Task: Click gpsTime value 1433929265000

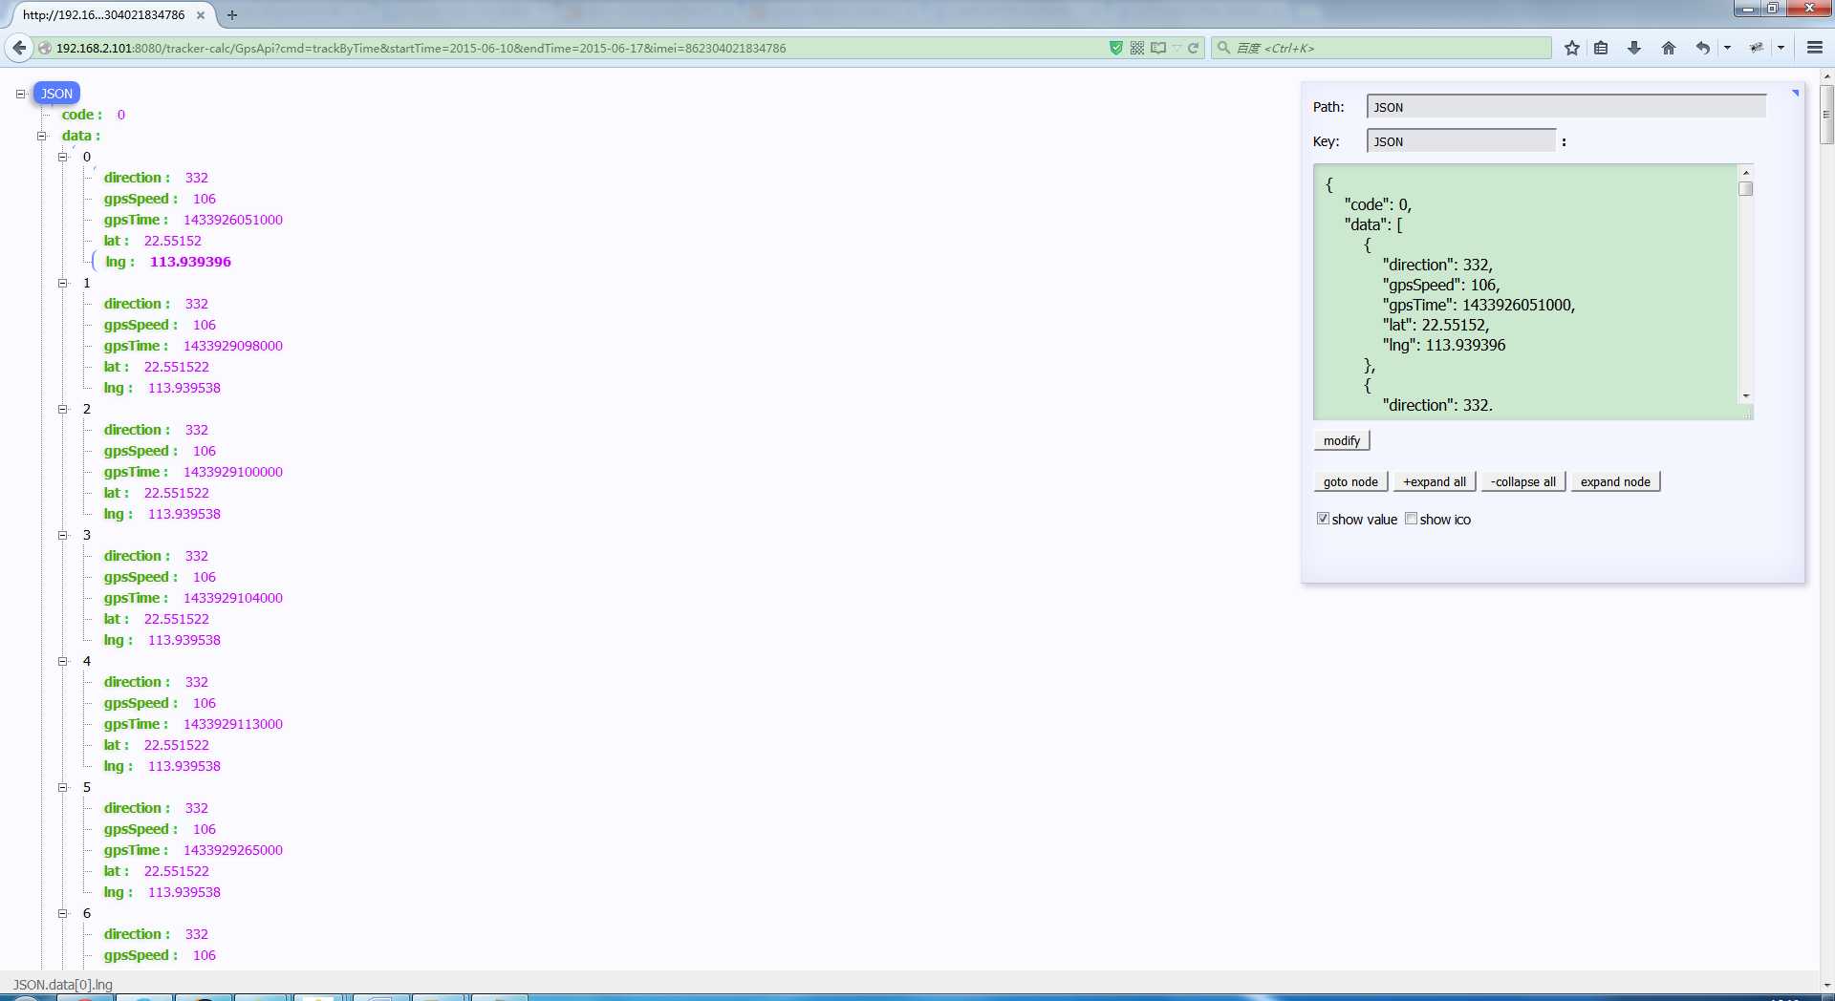Action: (x=233, y=850)
